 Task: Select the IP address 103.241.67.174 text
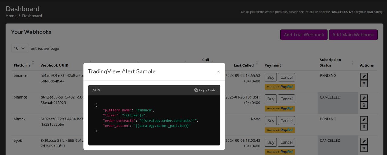pyautogui.click(x=342, y=12)
